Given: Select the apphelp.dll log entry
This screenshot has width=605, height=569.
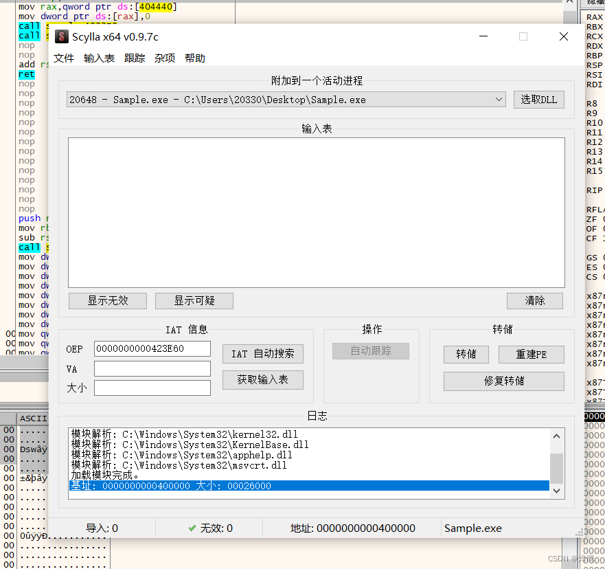Looking at the screenshot, I should pos(181,455).
